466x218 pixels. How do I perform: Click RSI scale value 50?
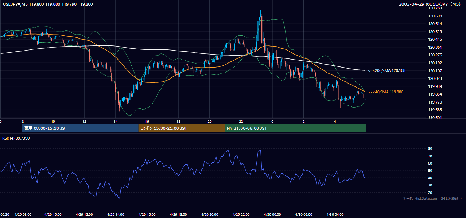(430, 170)
